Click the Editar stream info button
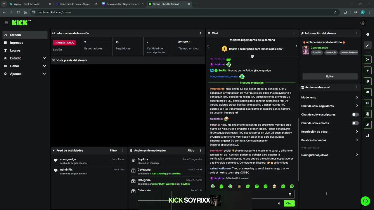374x210 pixels. pos(330,76)
